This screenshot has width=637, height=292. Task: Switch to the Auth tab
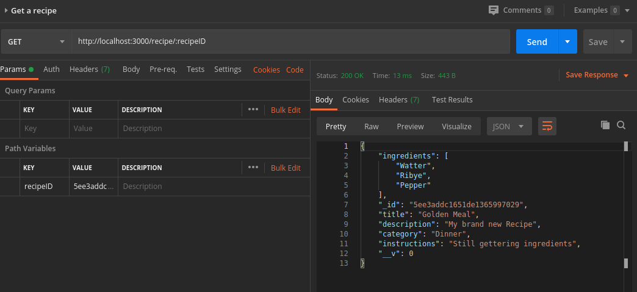coord(52,69)
